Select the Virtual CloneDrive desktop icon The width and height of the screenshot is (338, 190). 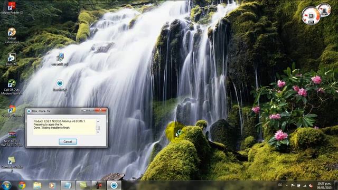tap(12, 35)
